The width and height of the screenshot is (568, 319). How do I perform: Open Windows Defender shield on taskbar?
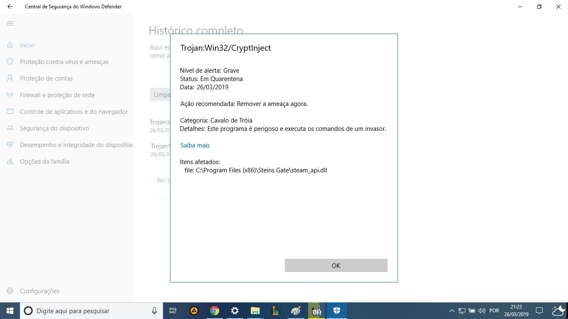pos(337,311)
